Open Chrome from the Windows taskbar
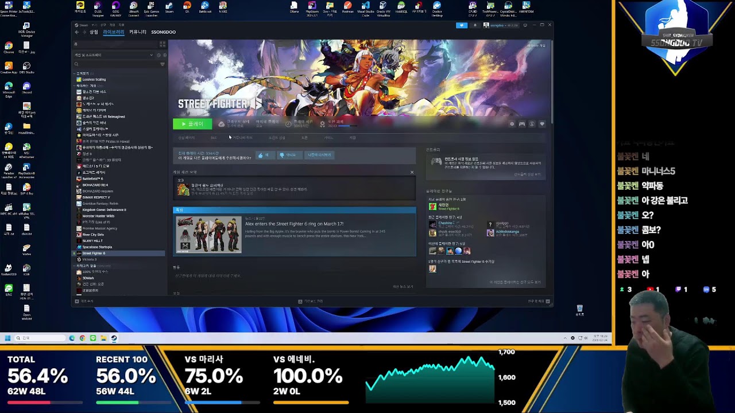 tap(82, 338)
